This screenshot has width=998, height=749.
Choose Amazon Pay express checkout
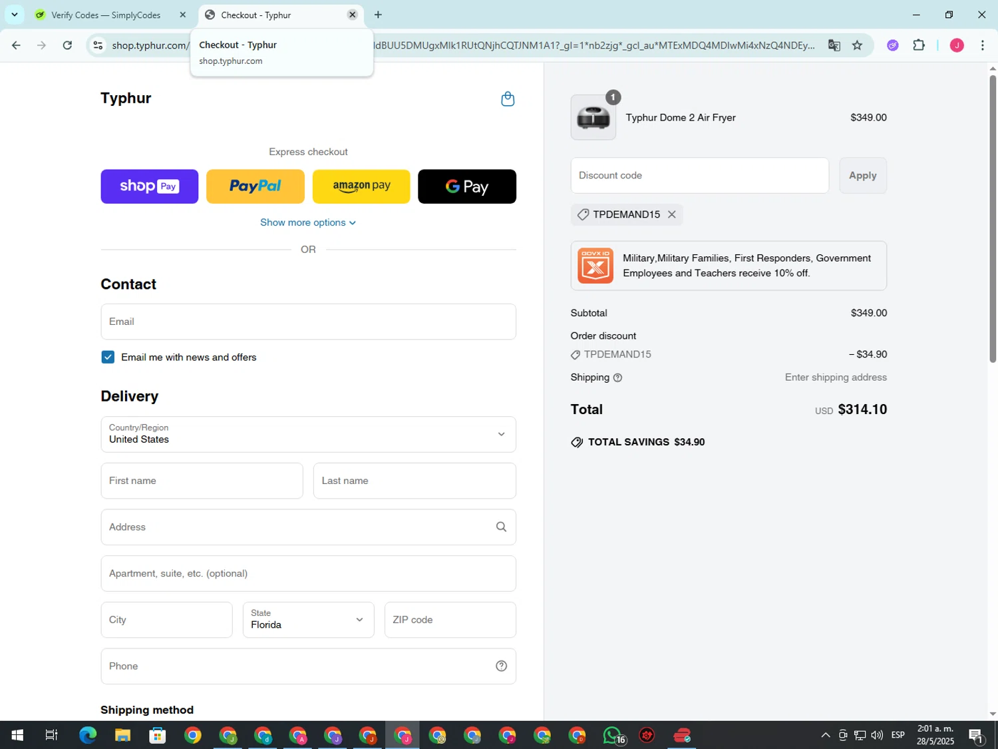361,186
